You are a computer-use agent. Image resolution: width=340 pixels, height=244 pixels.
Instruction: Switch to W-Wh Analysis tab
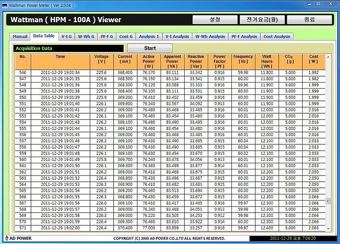point(210,36)
